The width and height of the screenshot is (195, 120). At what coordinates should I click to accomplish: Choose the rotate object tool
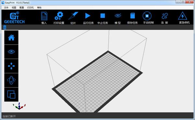(11, 80)
